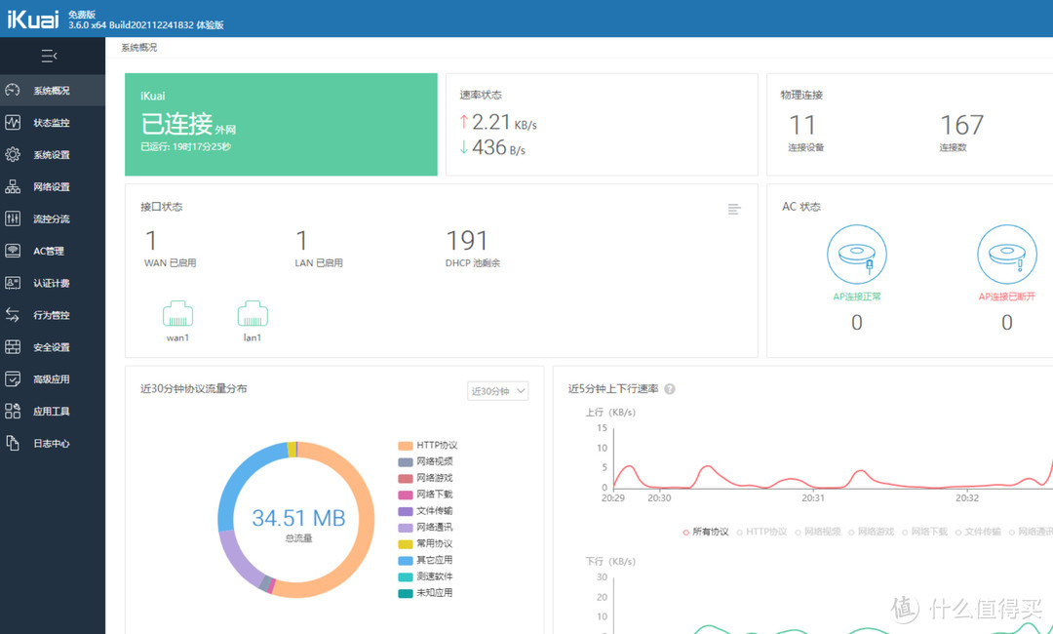Open 状态监控 in the sidebar

tap(52, 123)
